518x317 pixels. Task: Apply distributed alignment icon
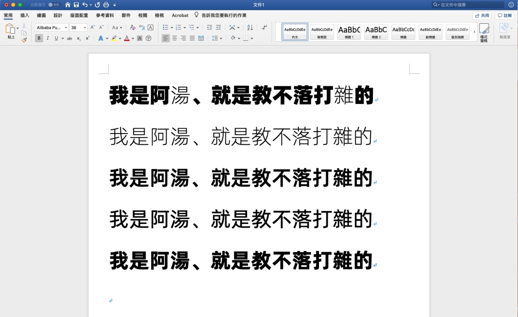201,38
